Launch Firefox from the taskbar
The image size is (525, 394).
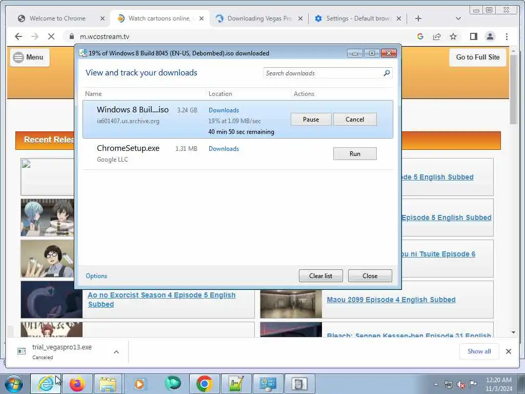tap(77, 384)
